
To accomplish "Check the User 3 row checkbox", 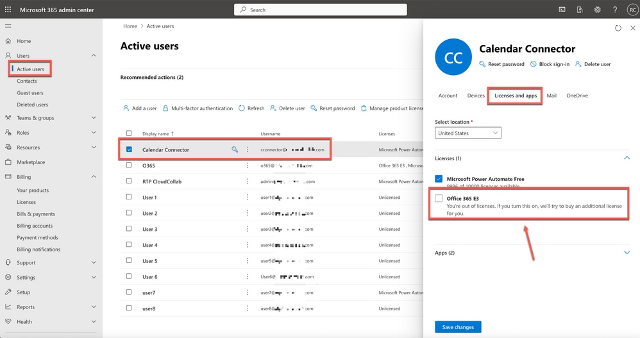I will pyautogui.click(x=129, y=228).
